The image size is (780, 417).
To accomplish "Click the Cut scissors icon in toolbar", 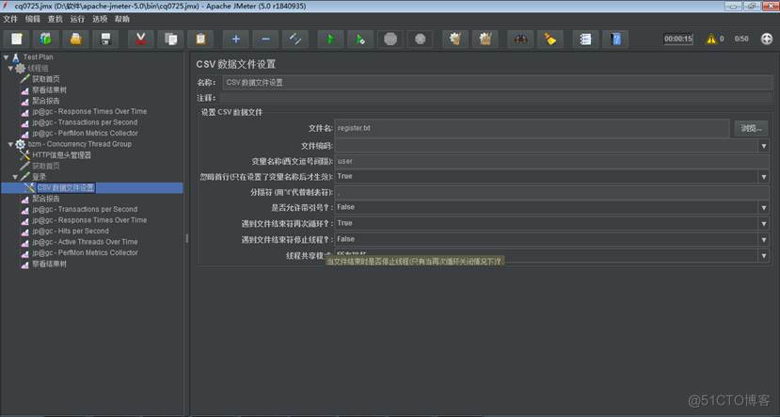I will click(140, 39).
